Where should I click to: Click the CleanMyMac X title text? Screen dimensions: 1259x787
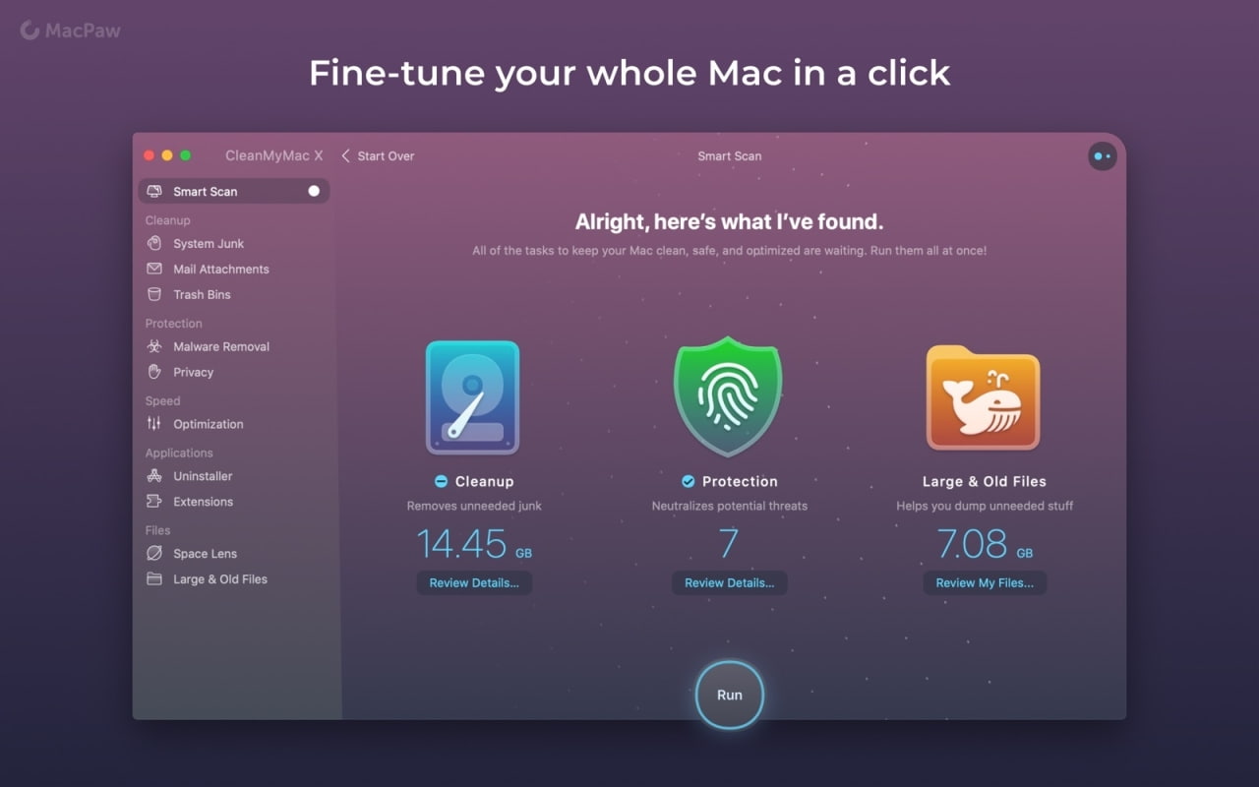click(x=274, y=155)
